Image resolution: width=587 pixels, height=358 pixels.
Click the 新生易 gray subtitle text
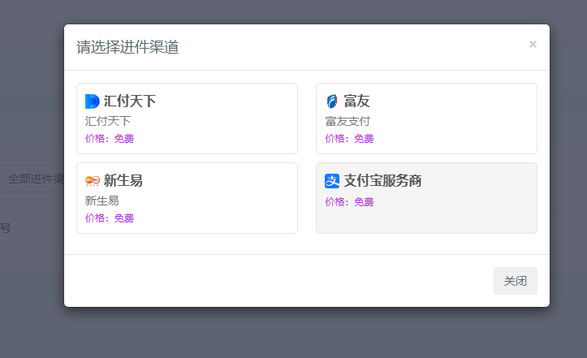tap(101, 201)
